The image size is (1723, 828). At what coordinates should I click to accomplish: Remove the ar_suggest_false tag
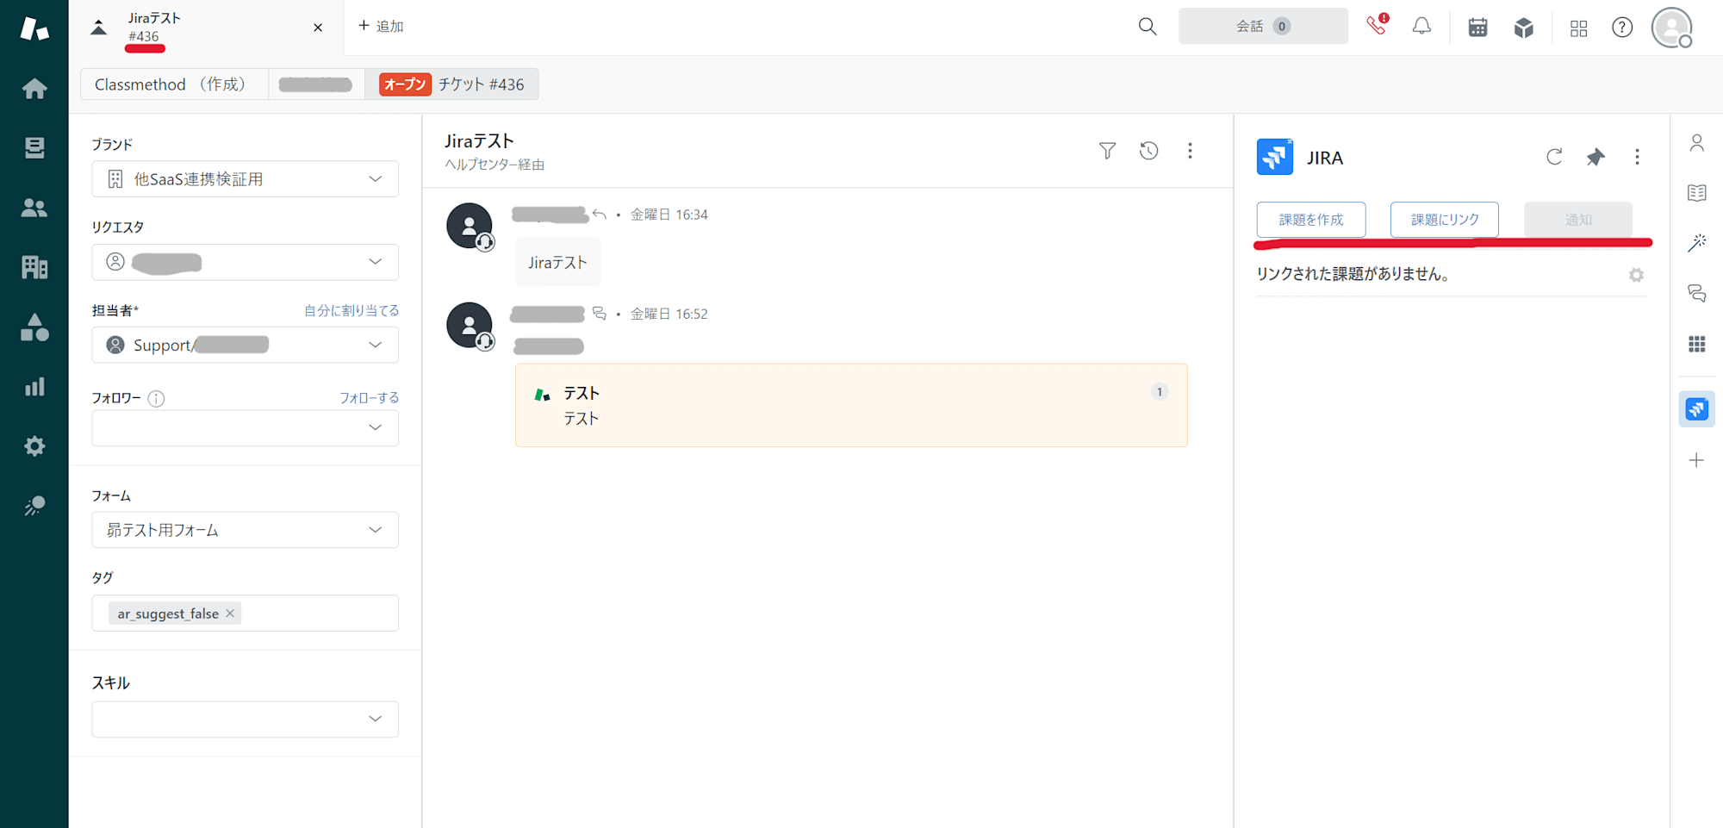point(230,613)
